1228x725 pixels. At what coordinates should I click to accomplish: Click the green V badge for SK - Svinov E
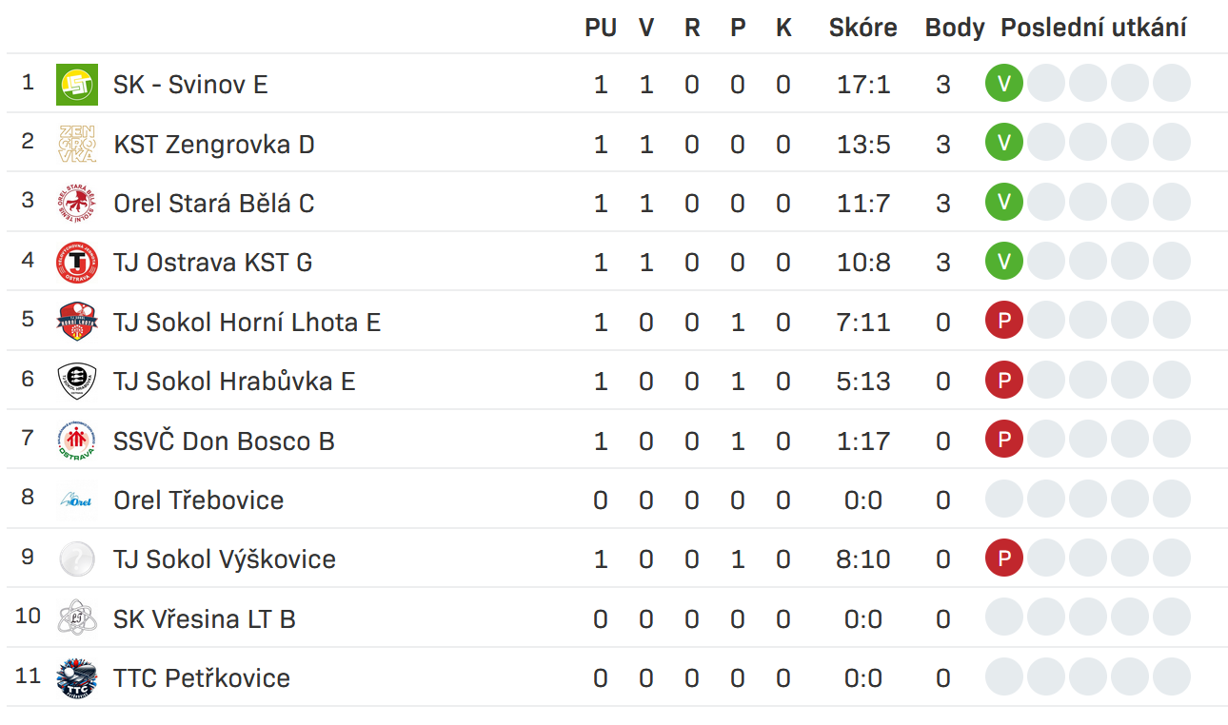1003,84
